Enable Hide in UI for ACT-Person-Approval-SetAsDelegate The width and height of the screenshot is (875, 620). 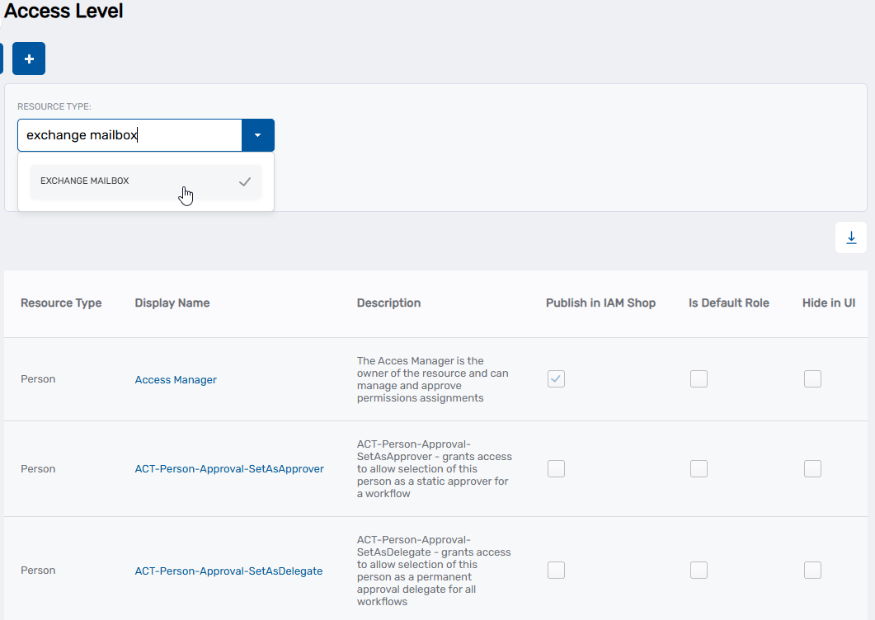[x=812, y=570]
